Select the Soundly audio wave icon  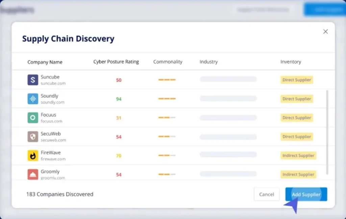[33, 99]
